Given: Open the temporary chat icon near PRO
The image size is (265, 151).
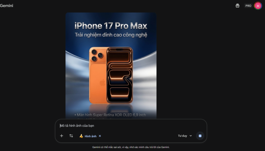Looking at the screenshot, I should 238,6.
